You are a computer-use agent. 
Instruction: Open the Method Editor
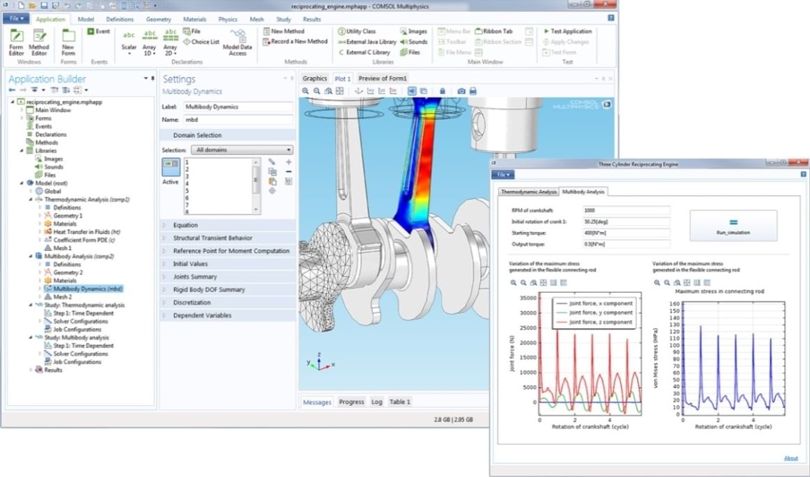[39, 40]
